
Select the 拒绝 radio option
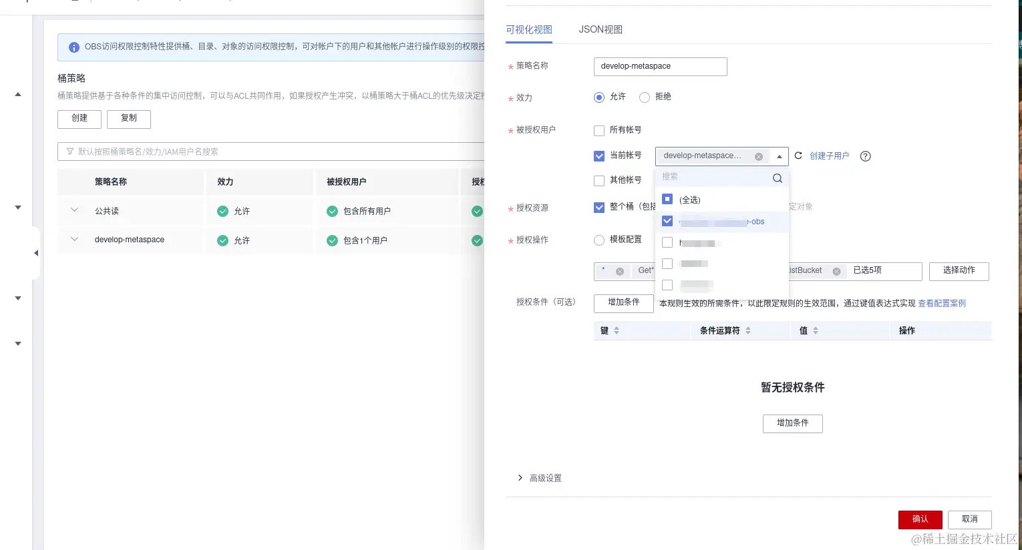[x=645, y=97]
